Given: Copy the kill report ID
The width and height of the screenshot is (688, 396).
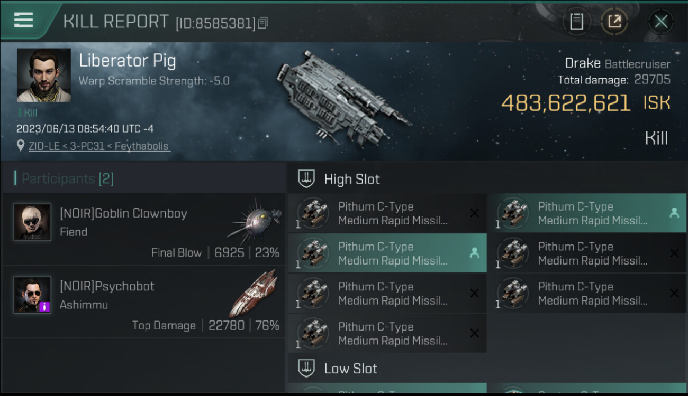Looking at the screenshot, I should tap(263, 23).
